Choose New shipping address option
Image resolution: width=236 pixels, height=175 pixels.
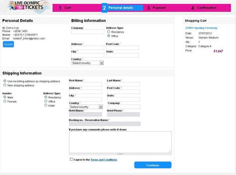pos(5,85)
